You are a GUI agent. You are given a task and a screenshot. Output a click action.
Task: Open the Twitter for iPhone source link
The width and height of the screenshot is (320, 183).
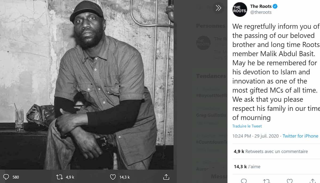300,136
